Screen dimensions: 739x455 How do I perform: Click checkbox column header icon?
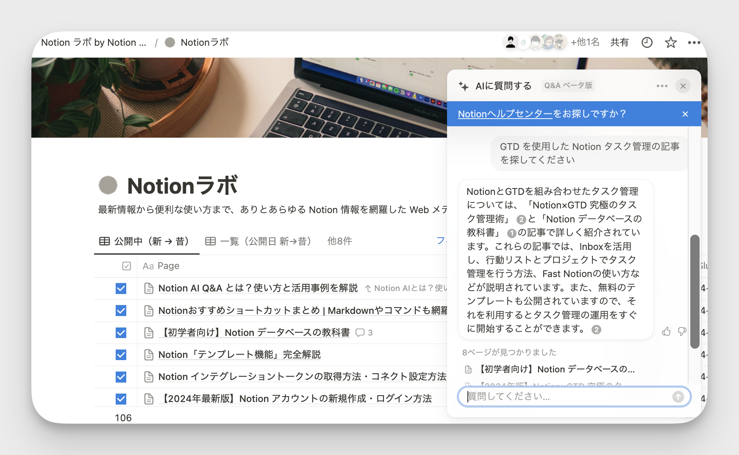(126, 266)
